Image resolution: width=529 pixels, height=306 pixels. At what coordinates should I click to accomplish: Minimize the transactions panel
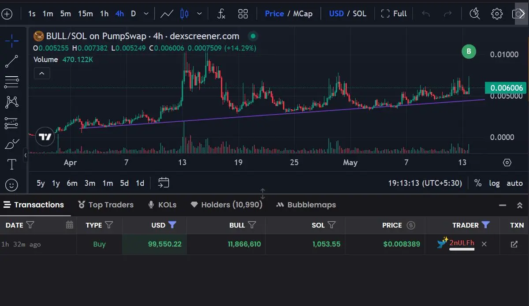tap(502, 205)
